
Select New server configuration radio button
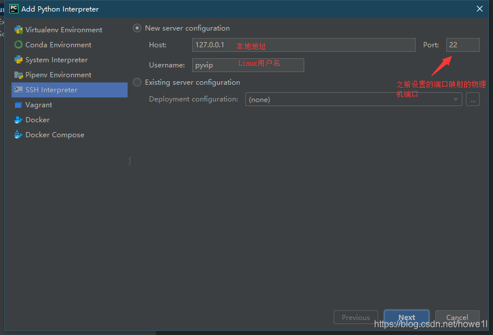point(137,28)
